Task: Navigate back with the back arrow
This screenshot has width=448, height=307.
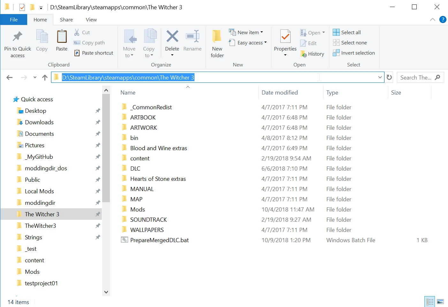Action: [x=10, y=77]
